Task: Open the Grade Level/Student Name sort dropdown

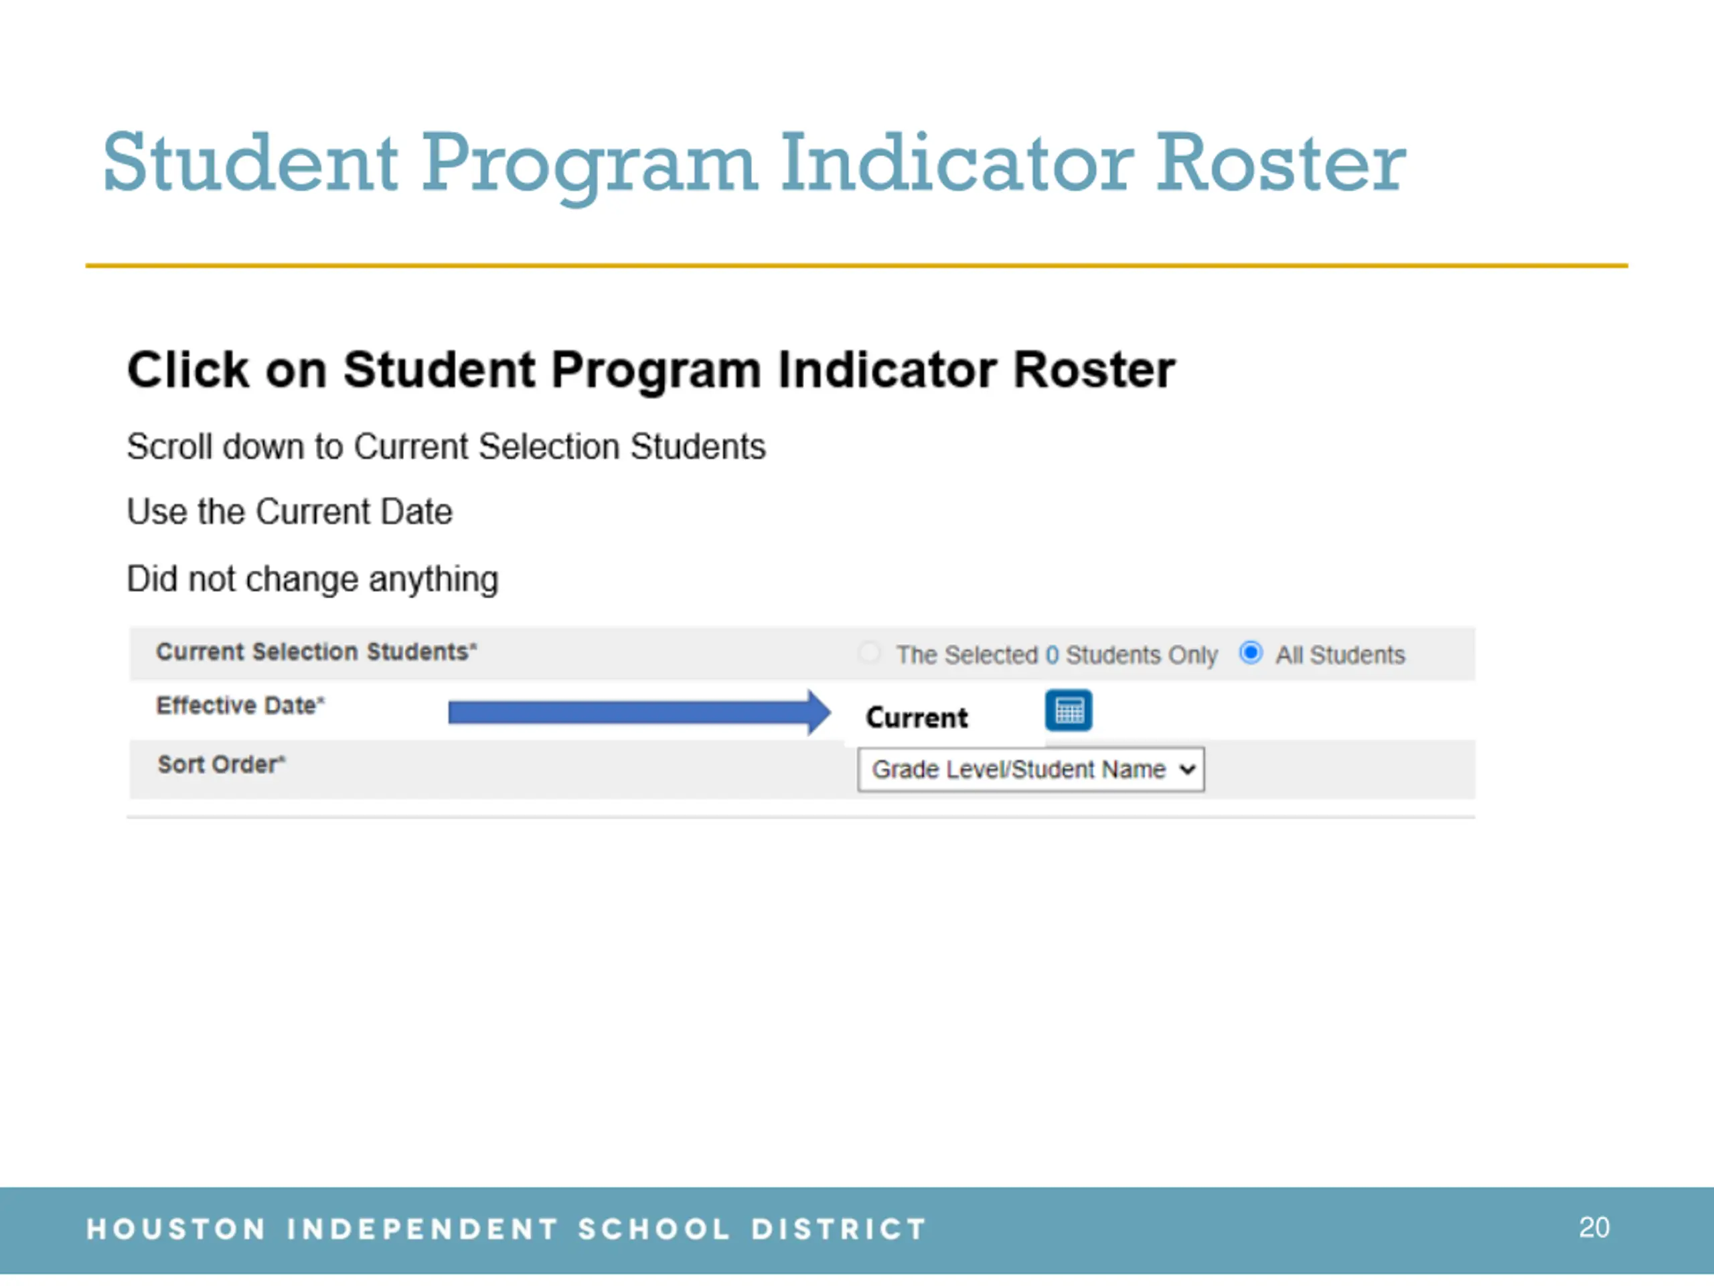Action: tap(1030, 769)
